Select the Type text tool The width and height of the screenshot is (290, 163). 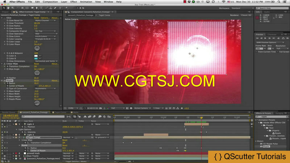point(41,8)
